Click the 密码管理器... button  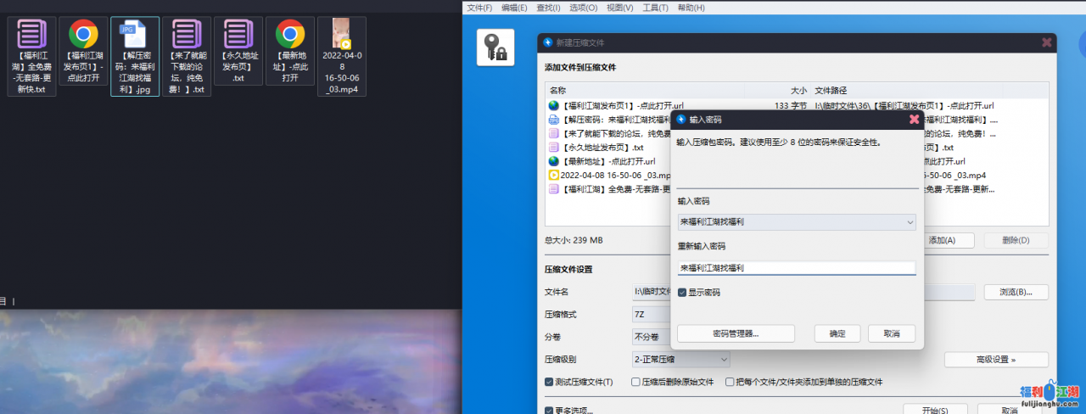click(x=736, y=333)
